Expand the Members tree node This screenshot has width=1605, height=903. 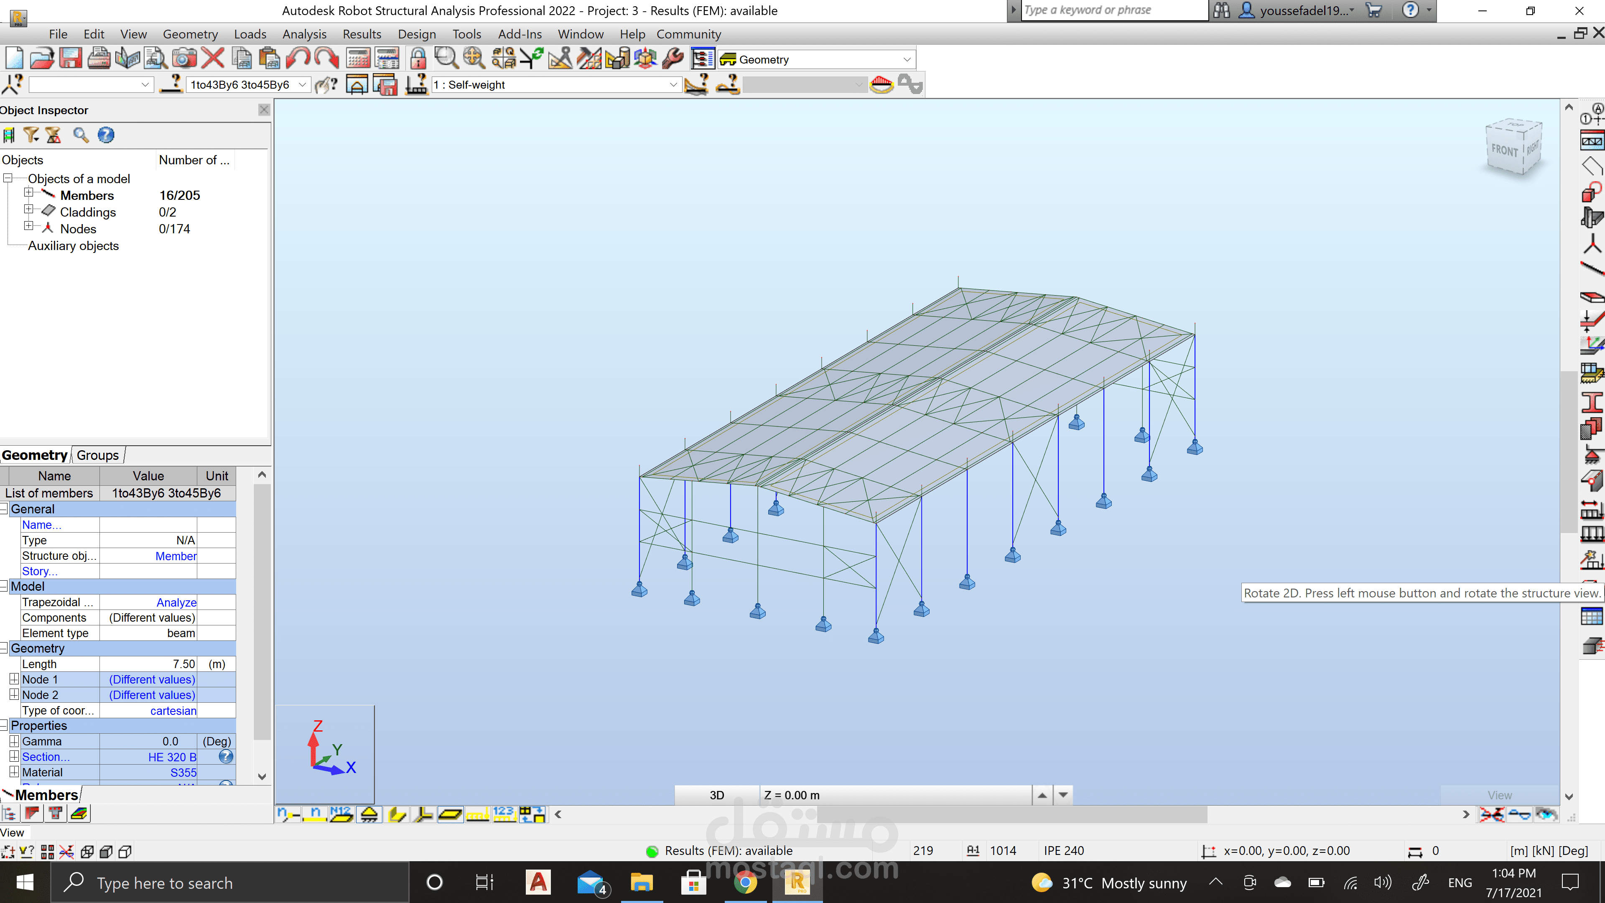28,193
